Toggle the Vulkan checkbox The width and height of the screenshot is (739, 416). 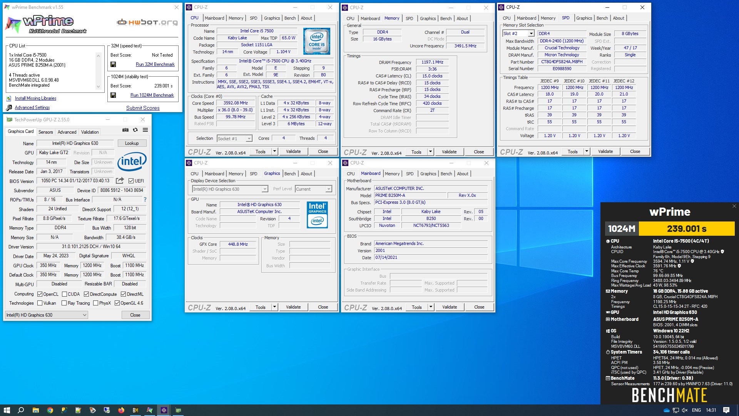tap(40, 303)
